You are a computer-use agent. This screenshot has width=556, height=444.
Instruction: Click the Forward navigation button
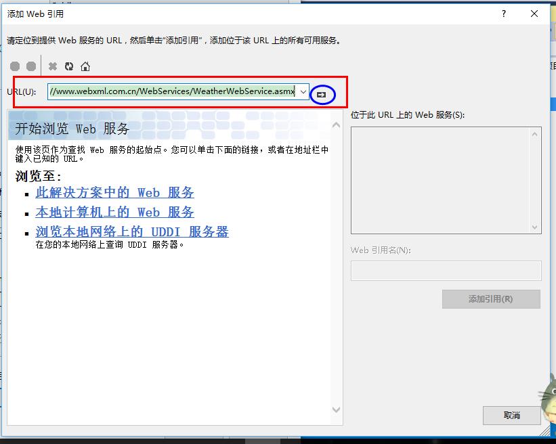pyautogui.click(x=31, y=66)
